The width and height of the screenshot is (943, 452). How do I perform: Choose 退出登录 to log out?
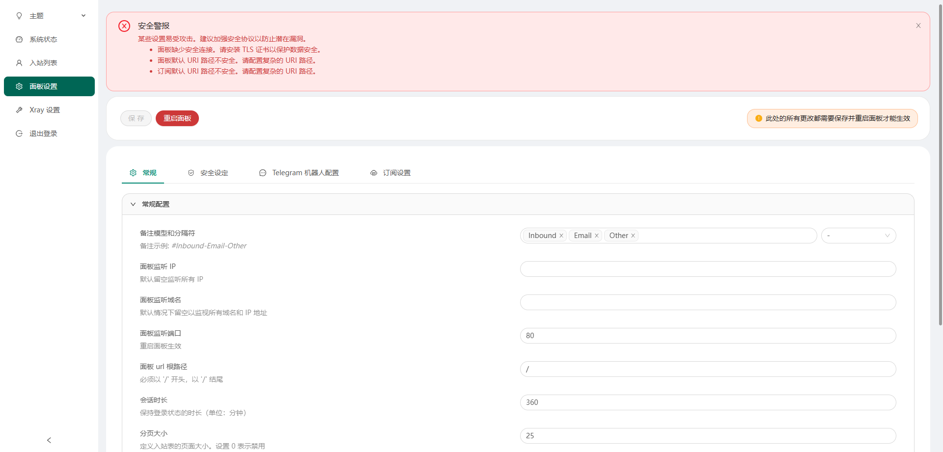click(x=49, y=133)
